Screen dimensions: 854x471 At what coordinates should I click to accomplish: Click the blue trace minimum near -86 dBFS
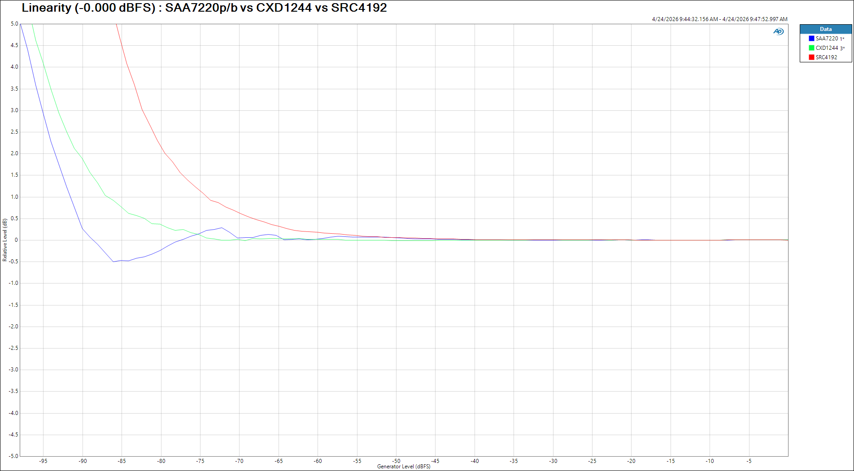(x=113, y=262)
